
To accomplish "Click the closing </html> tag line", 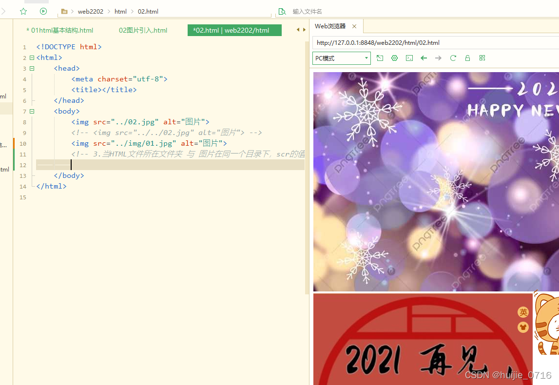I will pos(51,186).
